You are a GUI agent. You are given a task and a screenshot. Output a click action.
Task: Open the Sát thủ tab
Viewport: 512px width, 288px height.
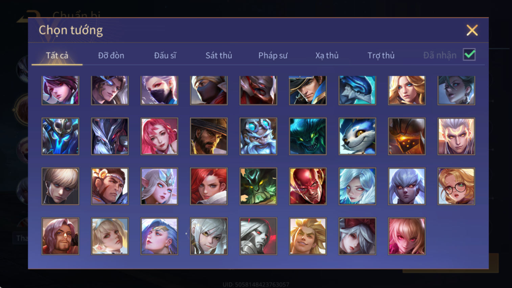click(219, 55)
